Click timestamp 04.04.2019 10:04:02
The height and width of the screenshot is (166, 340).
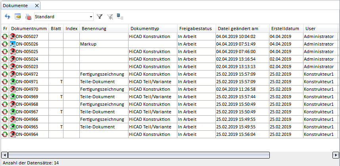point(236,36)
